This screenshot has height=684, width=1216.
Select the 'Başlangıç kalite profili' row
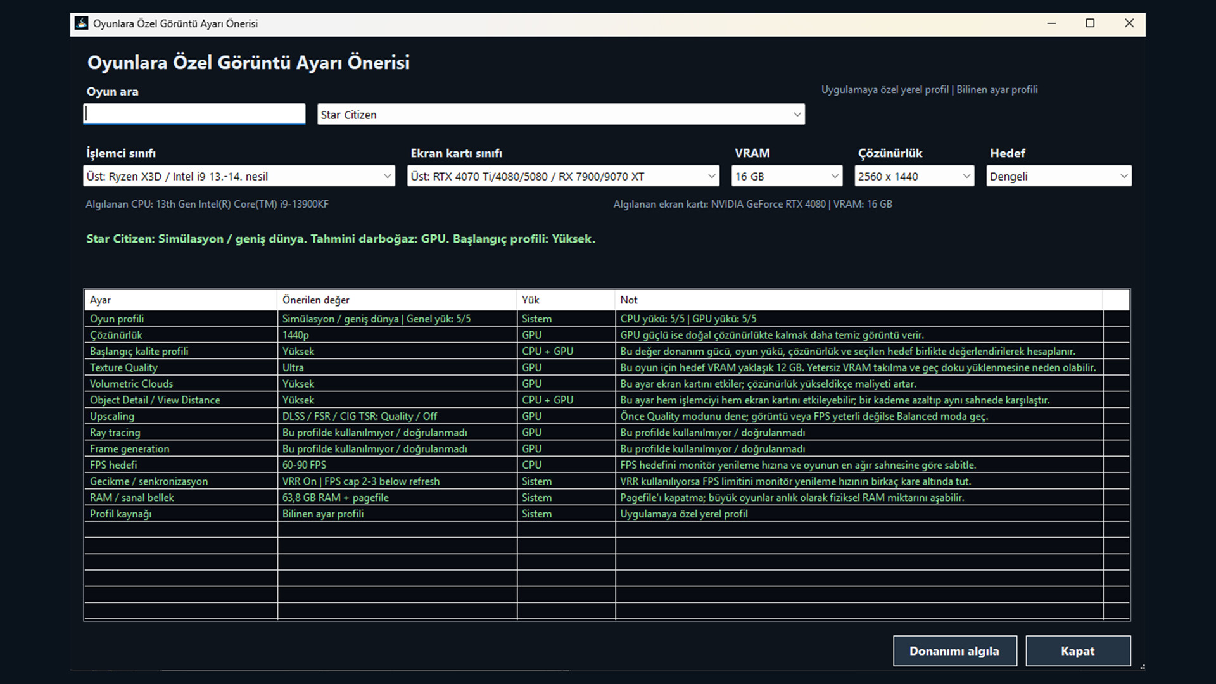tap(607, 351)
